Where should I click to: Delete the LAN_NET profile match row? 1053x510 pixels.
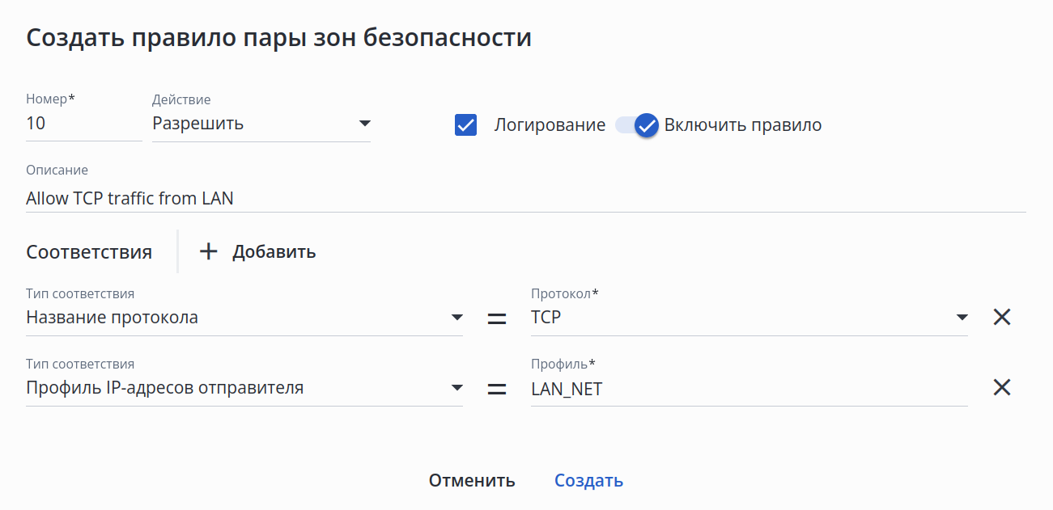[x=1002, y=387]
